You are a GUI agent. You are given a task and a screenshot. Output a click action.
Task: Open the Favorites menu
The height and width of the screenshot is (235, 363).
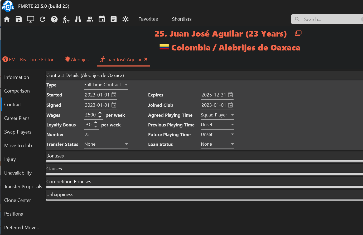coord(148,19)
